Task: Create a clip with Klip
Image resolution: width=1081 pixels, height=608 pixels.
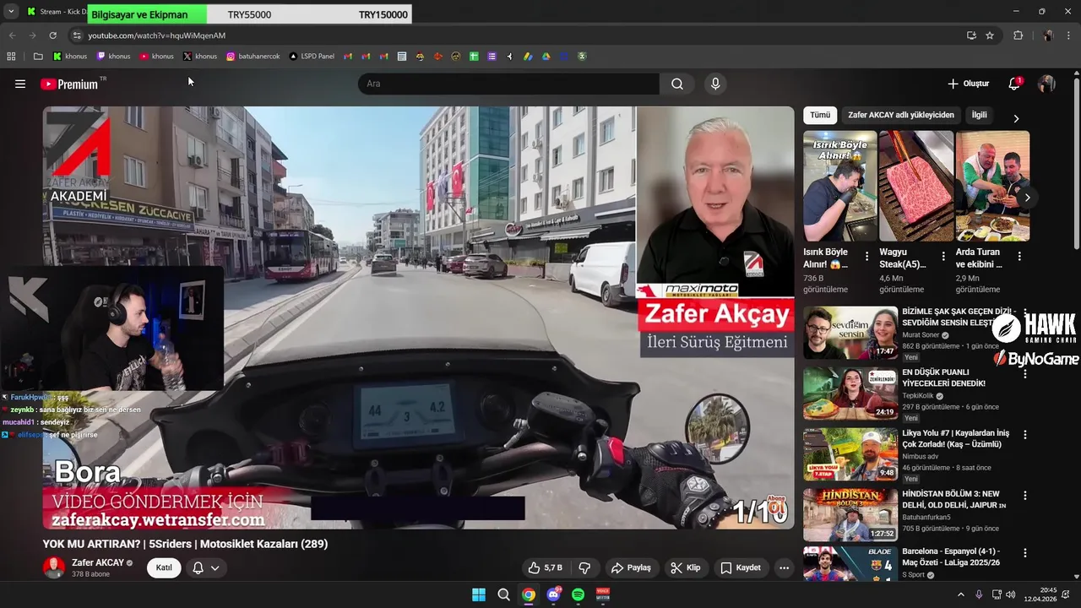Action: click(685, 567)
